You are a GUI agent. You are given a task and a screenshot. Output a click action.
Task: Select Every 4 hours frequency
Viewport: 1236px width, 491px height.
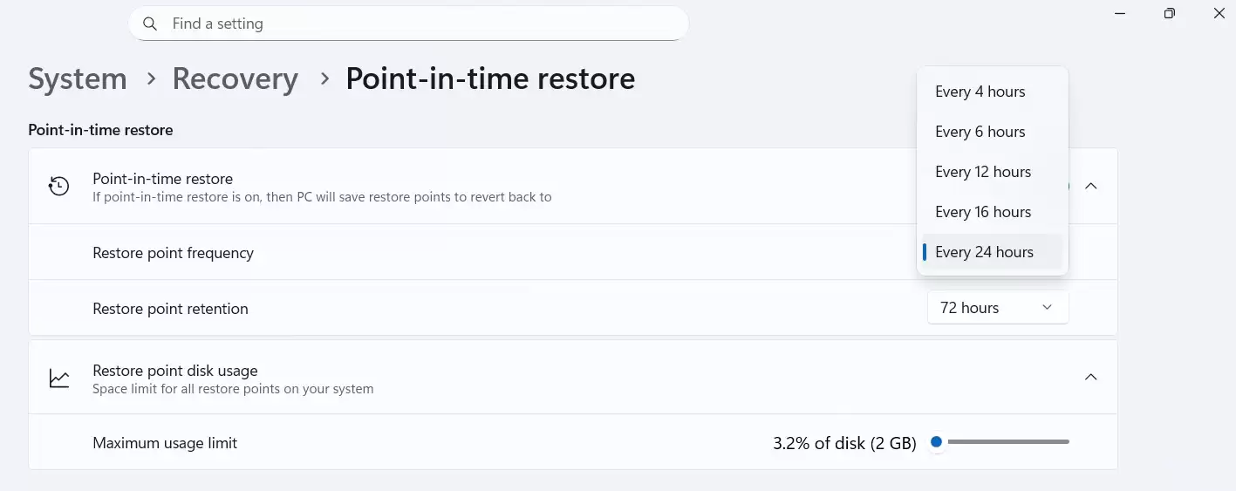(980, 92)
